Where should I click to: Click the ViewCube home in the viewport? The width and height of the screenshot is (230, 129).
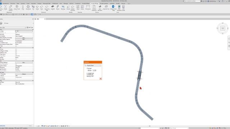[223, 28]
